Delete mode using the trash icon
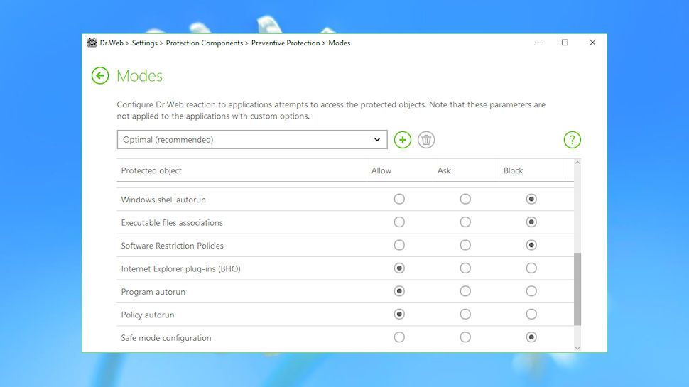 tap(425, 140)
